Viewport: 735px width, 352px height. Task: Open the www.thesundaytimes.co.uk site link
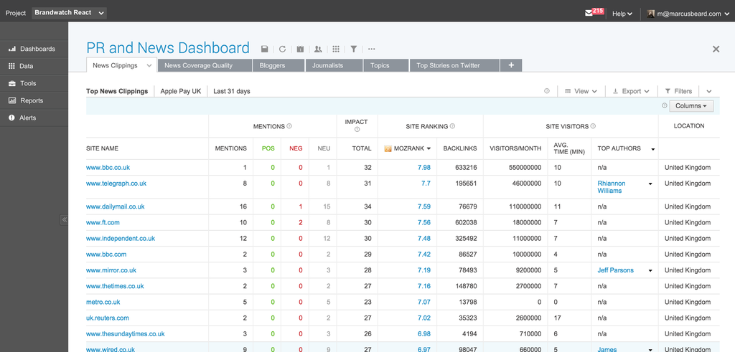pos(125,334)
